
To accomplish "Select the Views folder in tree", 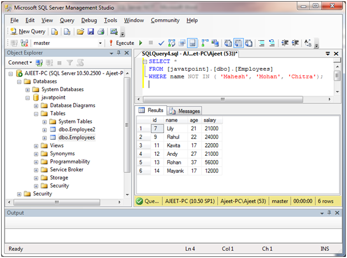I will 57,146.
